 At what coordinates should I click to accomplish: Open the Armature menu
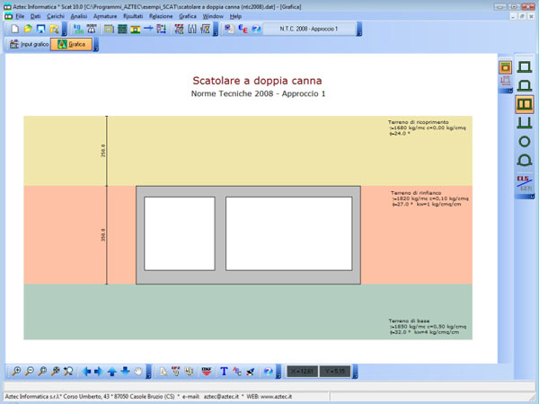(x=105, y=16)
